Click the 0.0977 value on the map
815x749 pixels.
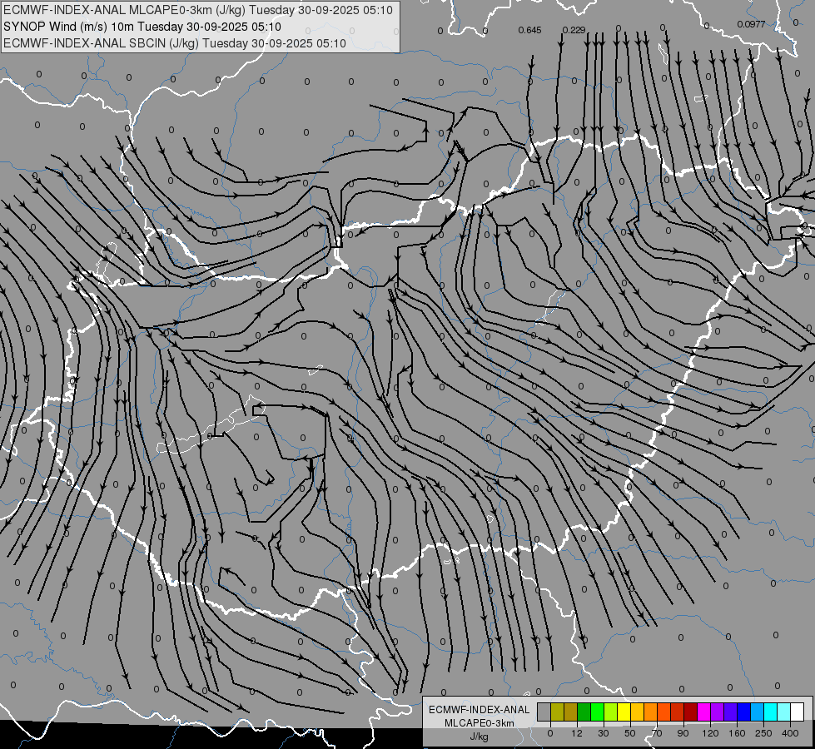click(751, 24)
